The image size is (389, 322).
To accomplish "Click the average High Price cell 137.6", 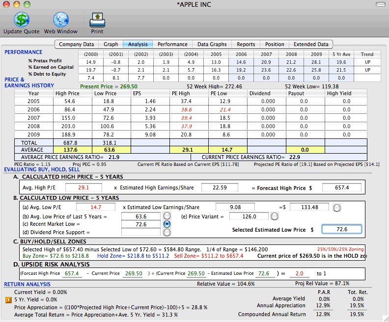I will click(x=73, y=150).
